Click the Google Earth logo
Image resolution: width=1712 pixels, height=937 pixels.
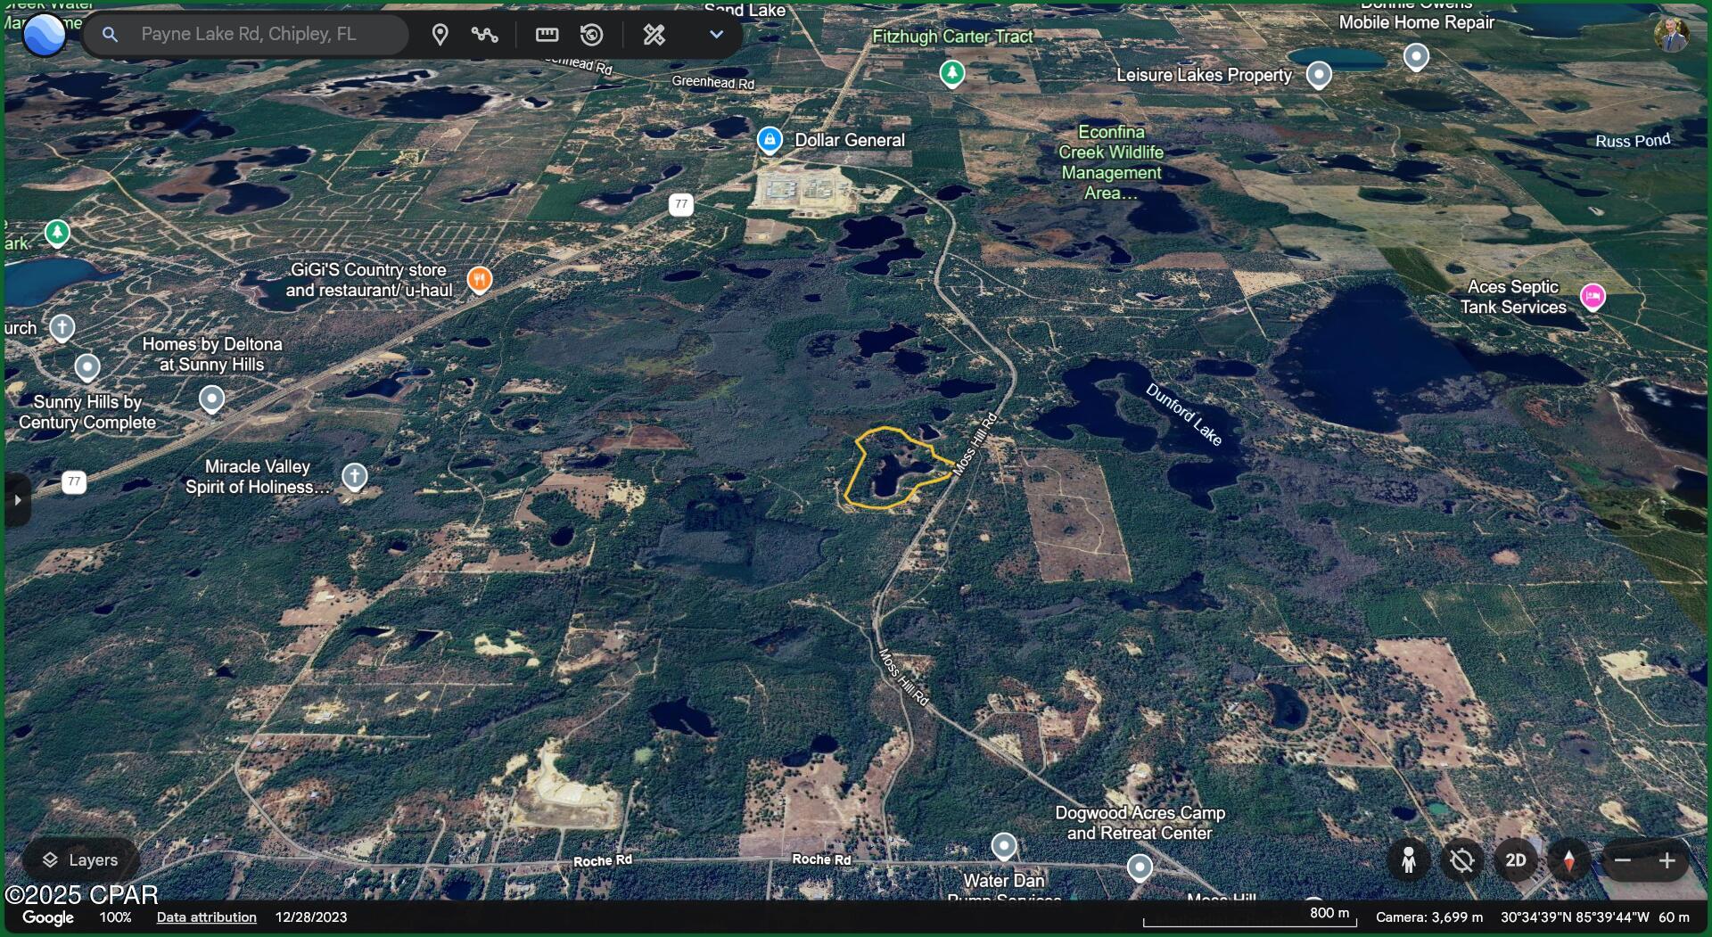(x=43, y=34)
